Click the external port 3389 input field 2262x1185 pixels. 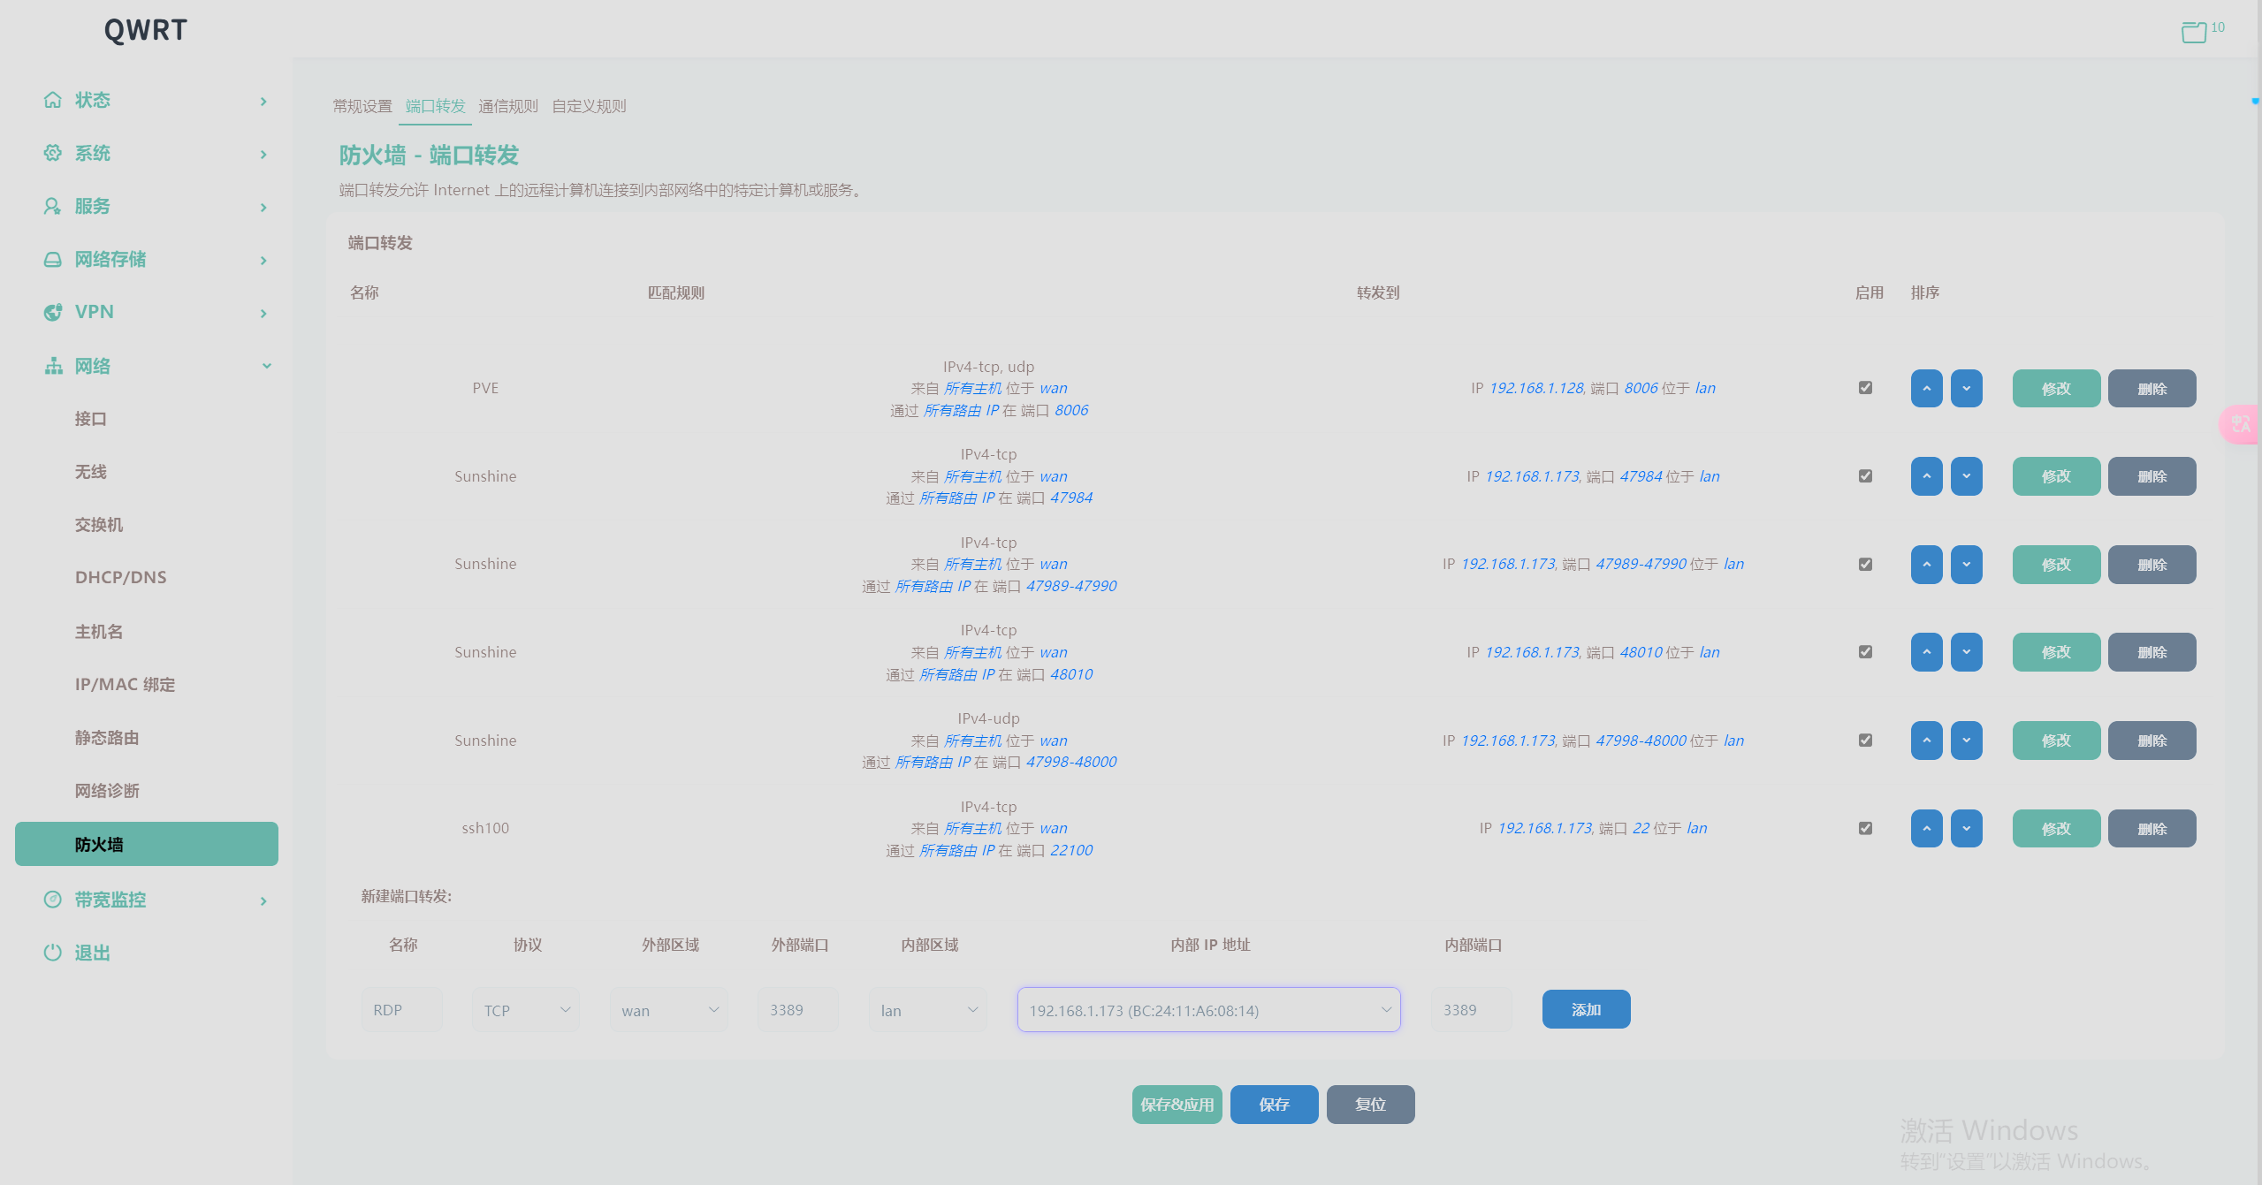tap(797, 1010)
